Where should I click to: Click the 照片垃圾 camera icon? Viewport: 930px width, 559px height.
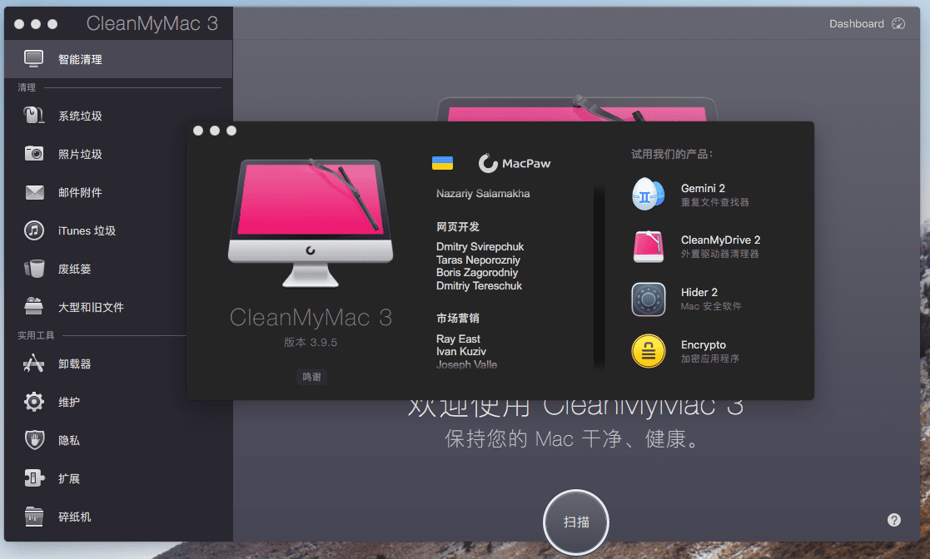click(x=34, y=154)
